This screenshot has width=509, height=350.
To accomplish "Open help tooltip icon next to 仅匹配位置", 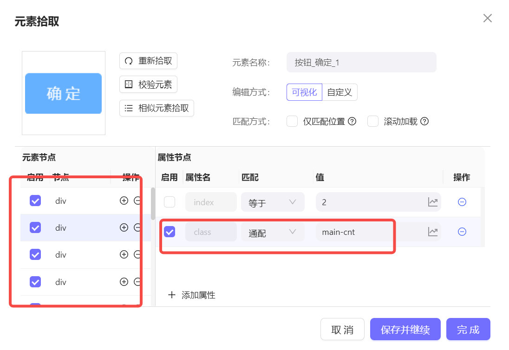I will click(352, 121).
